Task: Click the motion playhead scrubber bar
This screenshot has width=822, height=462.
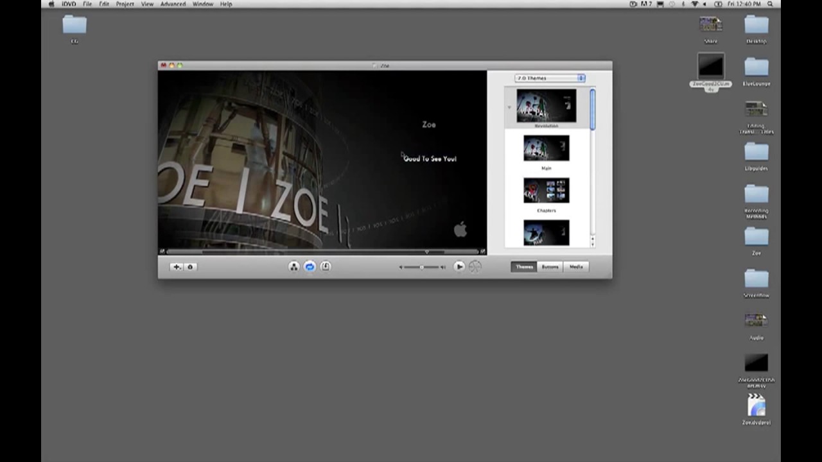Action: 322,252
